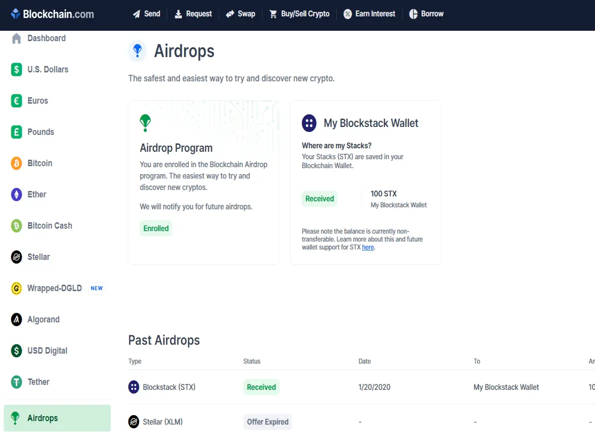Click the Received status in the Blockstack row
Screen dimensions: 595x435
point(261,387)
